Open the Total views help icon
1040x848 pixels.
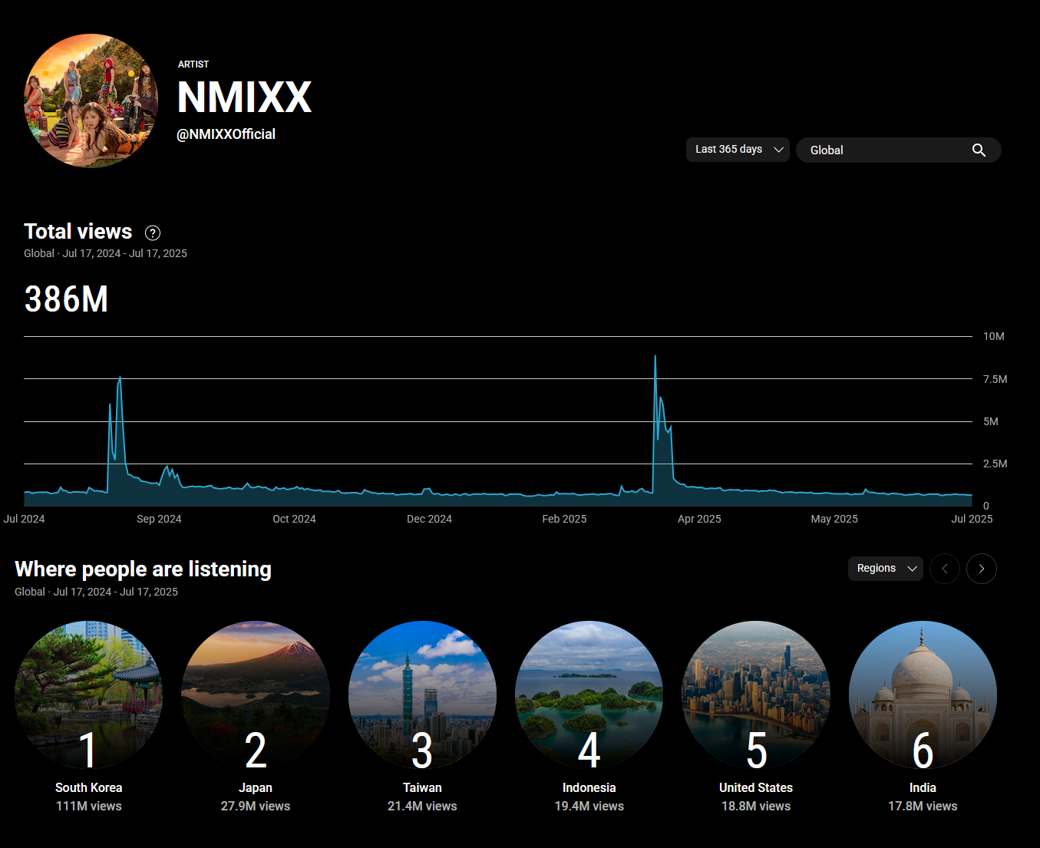tap(153, 233)
